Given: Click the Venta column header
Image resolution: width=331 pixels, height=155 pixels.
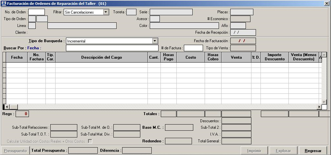Looking at the screenshot, I should click(x=236, y=57).
